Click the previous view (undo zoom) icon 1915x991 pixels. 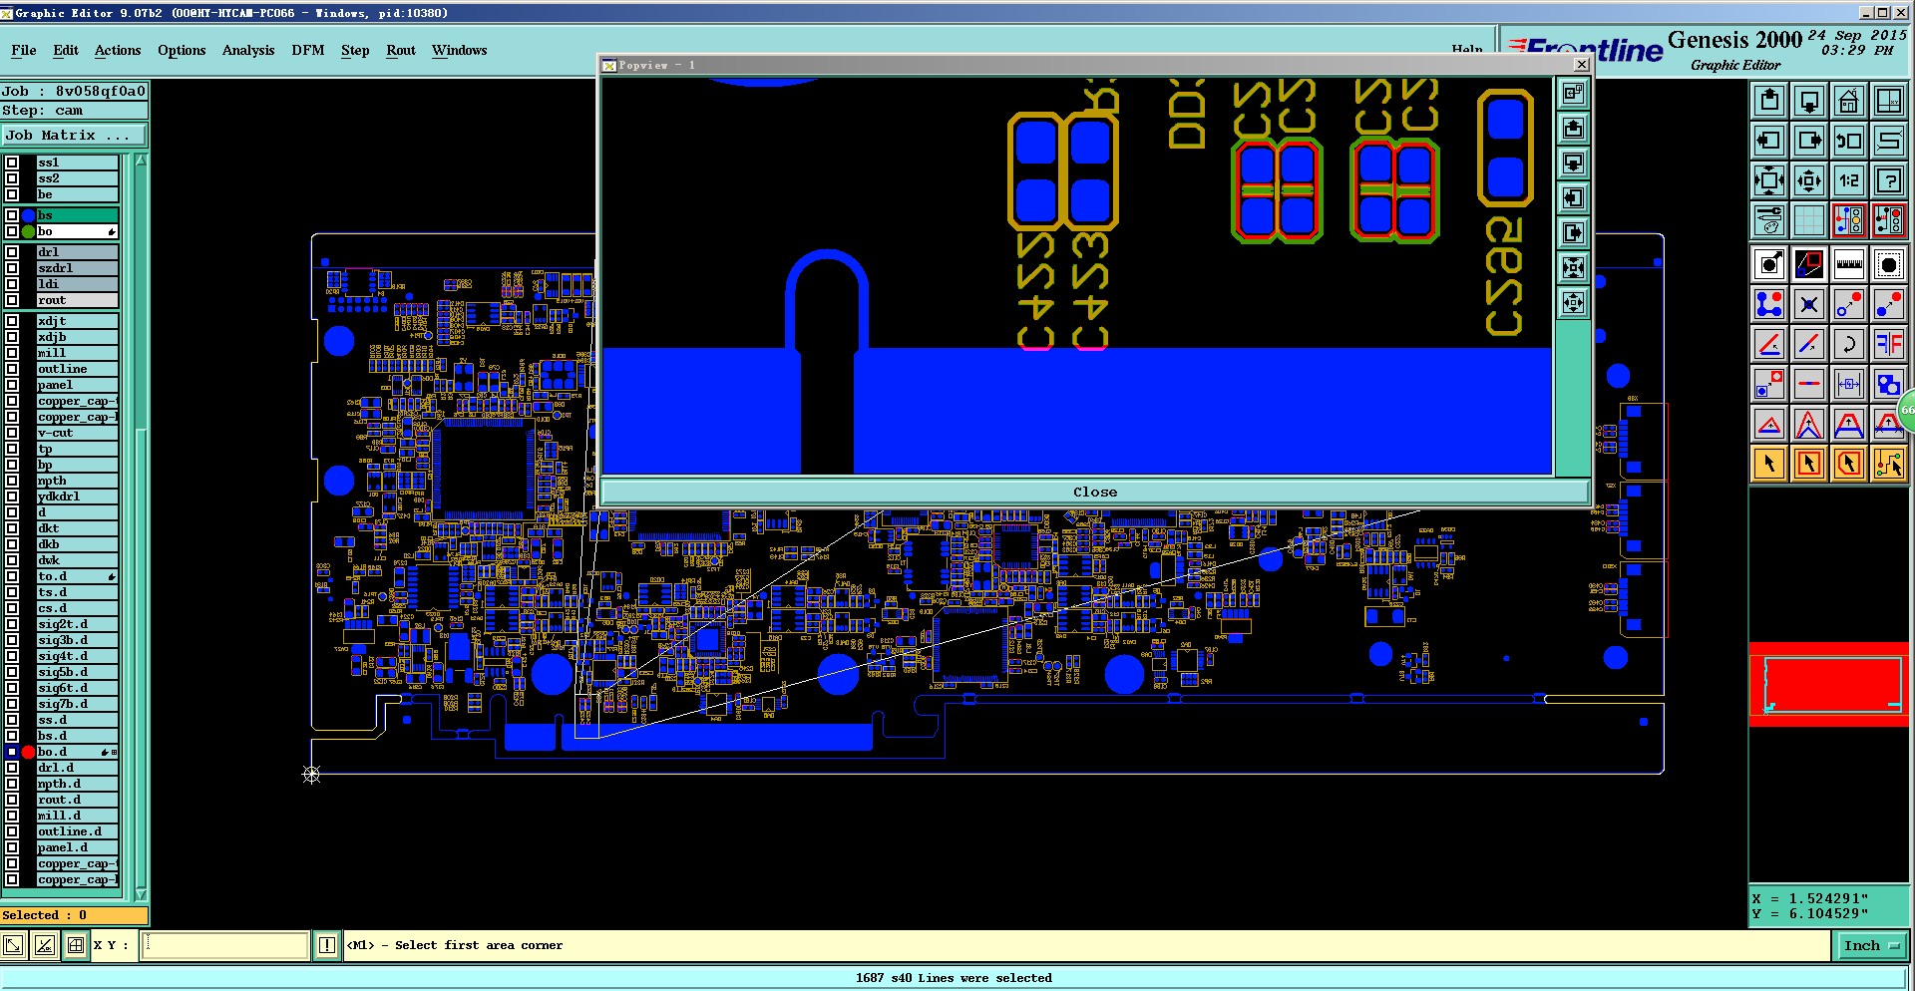point(1849,141)
